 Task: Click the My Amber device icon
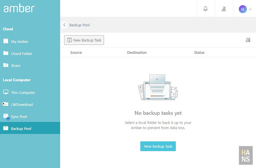6,41
